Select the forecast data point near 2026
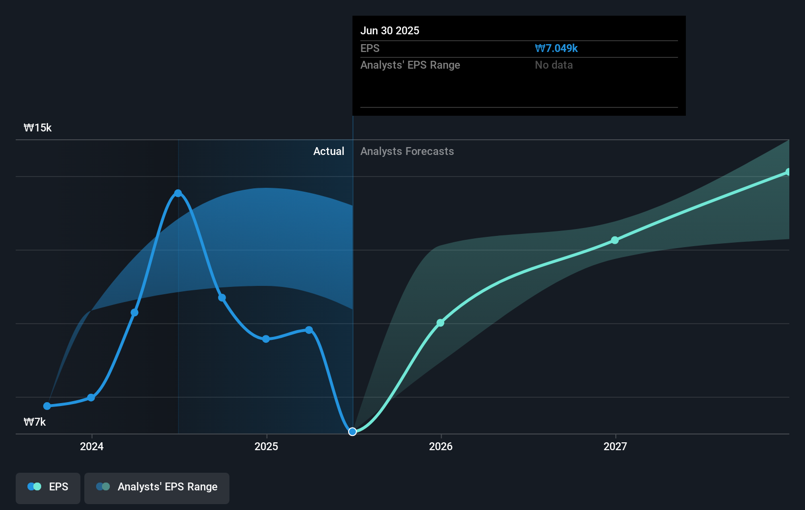 tap(440, 323)
